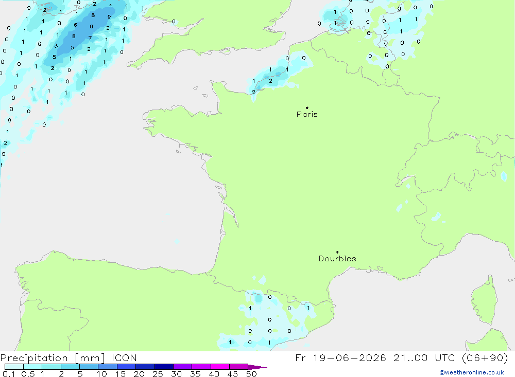Viewport: 515px width, 377px height.
Task: Click the forecast date Fr 19-06-2026 text
Action: [x=340, y=357]
